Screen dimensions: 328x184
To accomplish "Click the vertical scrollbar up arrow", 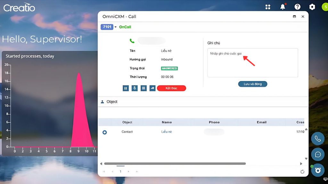I will 306,129.
